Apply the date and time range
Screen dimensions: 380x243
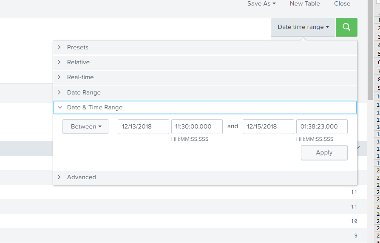(324, 153)
